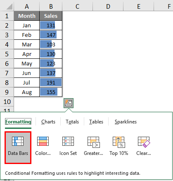Image resolution: width=173 pixels, height=181 pixels.
Task: Apply Data Bars conditional formatting
Action: (x=18, y=147)
